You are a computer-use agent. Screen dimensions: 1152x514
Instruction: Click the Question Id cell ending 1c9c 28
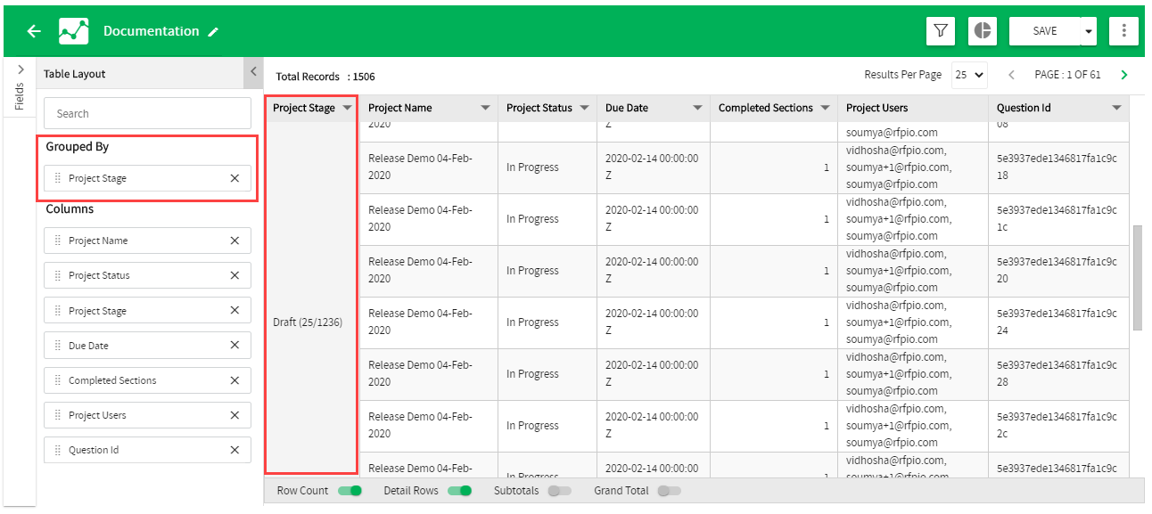click(1058, 374)
